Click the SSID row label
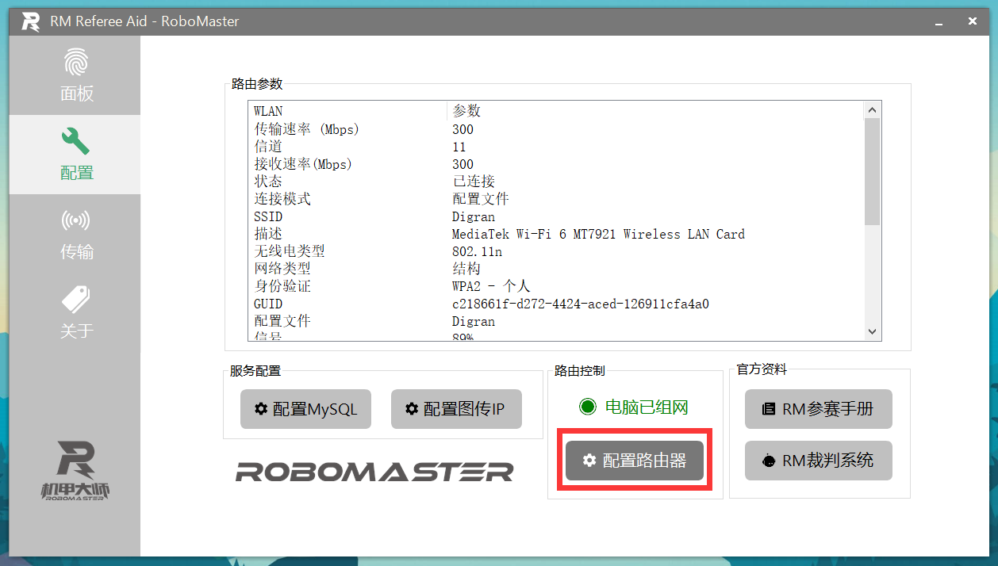The width and height of the screenshot is (998, 566). (x=268, y=216)
